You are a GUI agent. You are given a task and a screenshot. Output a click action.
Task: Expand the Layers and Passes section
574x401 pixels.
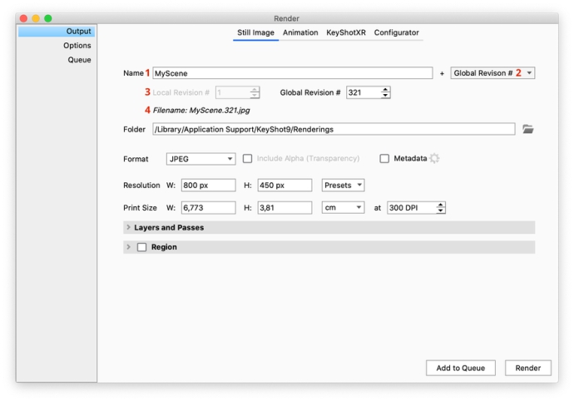(128, 227)
